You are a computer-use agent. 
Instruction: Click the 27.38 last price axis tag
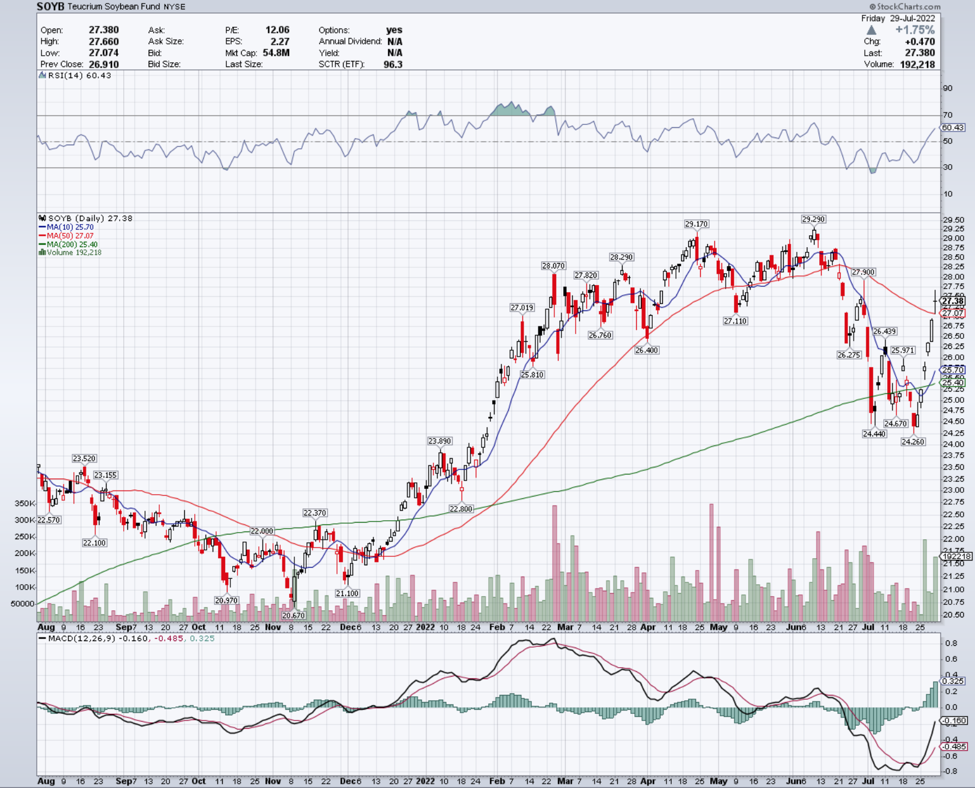tap(953, 301)
